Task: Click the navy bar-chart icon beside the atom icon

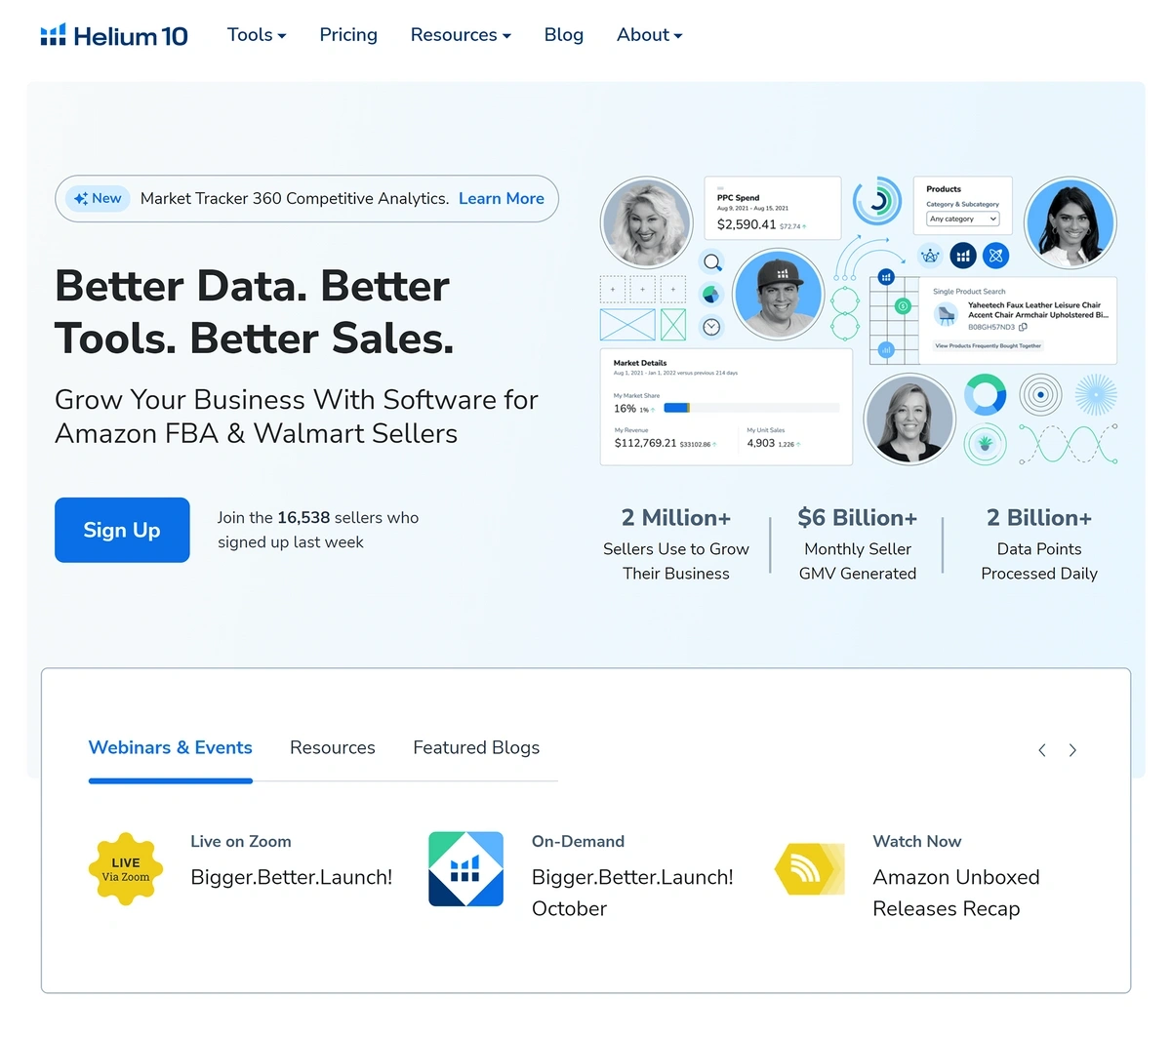Action: coord(963,256)
